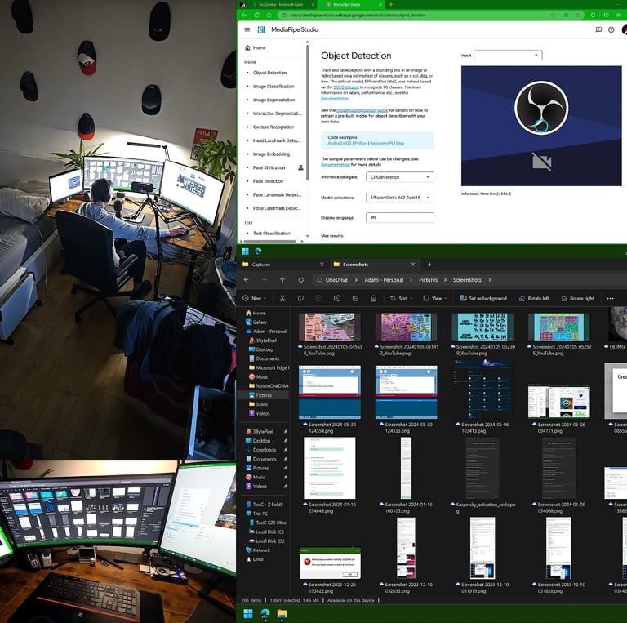The height and width of the screenshot is (623, 627).
Task: Click the browser home button
Action: tap(269, 15)
